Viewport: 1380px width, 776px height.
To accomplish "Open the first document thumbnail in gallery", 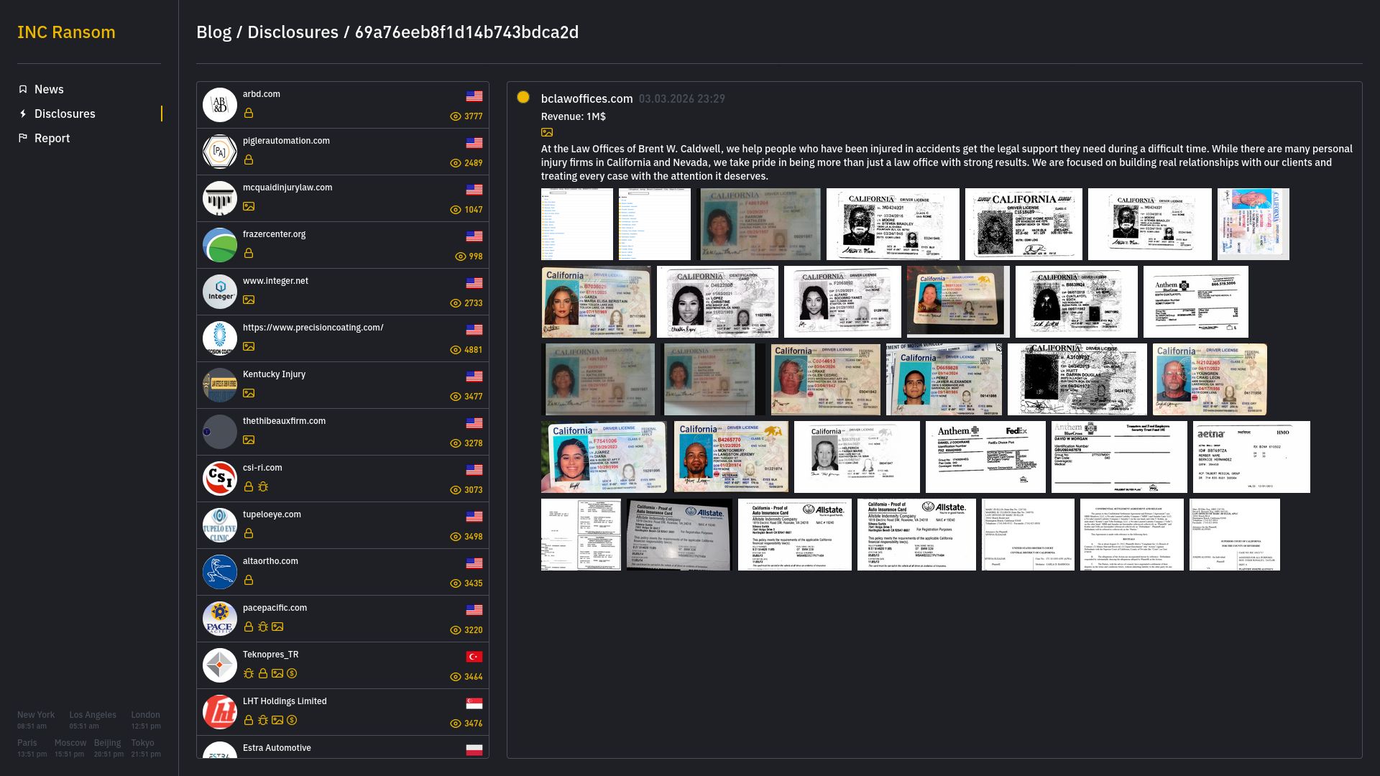I will tap(576, 224).
